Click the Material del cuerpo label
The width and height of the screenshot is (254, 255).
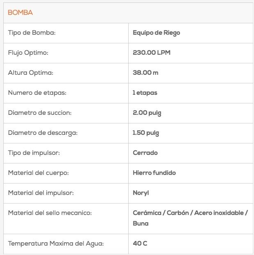38,173
